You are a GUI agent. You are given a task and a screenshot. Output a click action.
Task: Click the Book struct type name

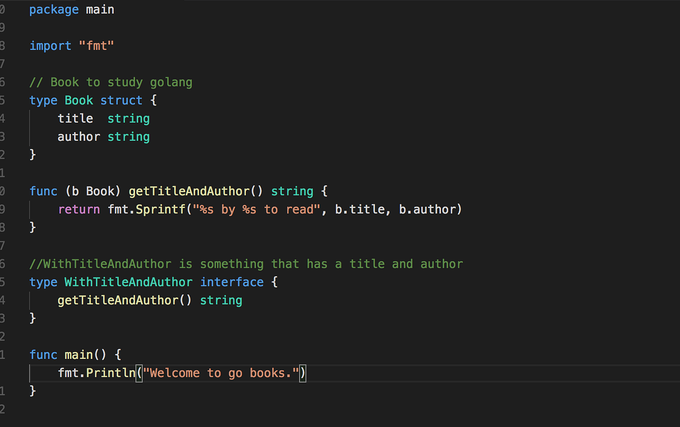pos(78,100)
